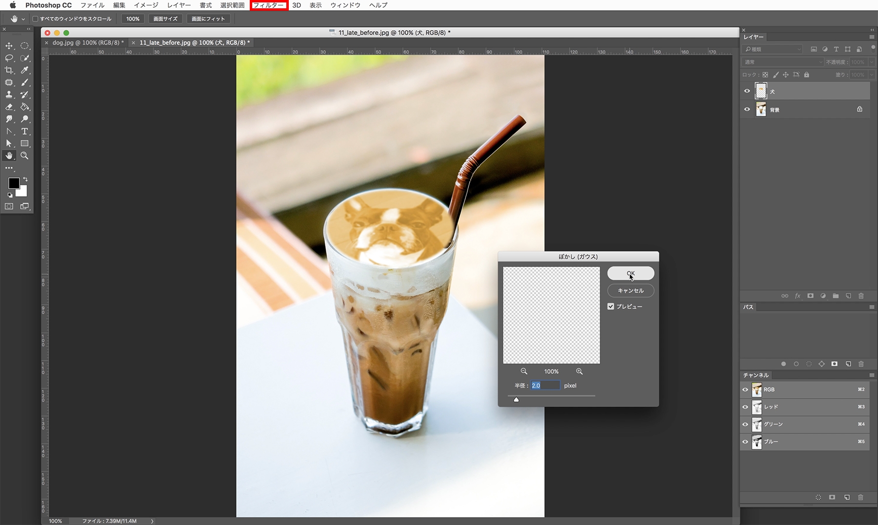Open the Apple menu

13,5
